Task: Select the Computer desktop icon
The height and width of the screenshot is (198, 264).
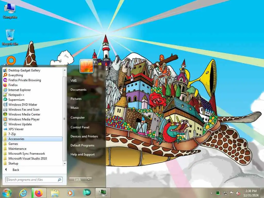Action: 10,11
